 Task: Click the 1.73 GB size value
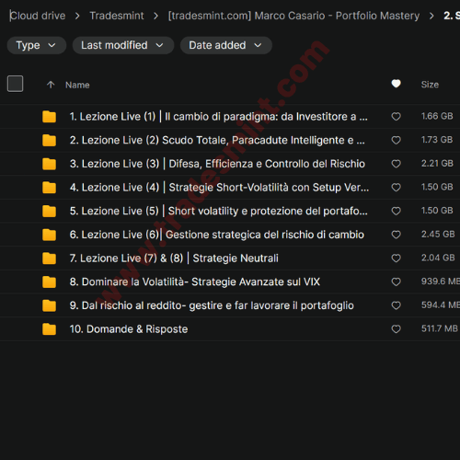click(x=437, y=140)
